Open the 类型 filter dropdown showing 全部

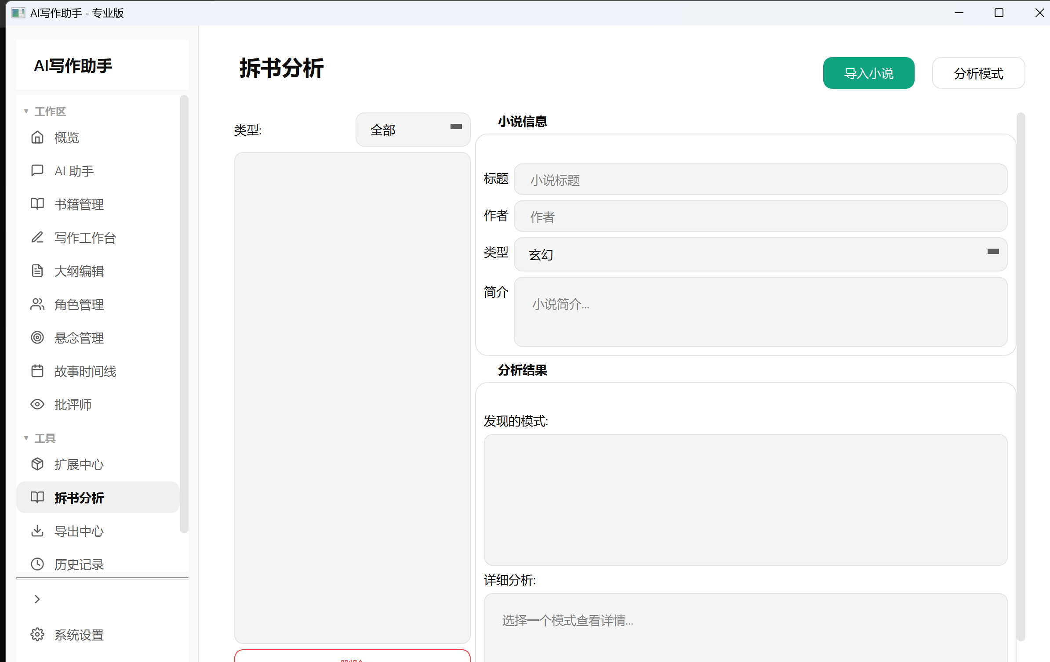click(413, 130)
